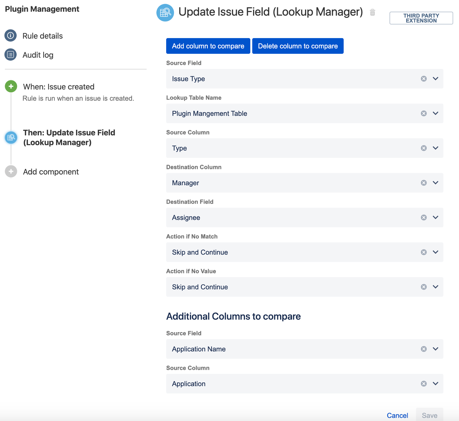Viewport: 459px width, 421px height.
Task: Open the Audit log section
Action: (x=38, y=55)
